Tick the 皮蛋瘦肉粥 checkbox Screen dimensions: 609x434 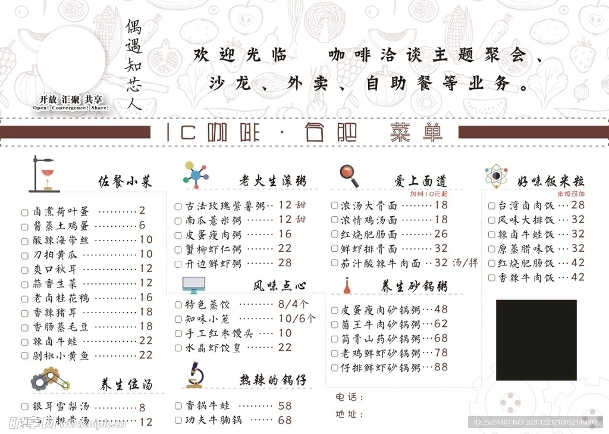(178, 235)
